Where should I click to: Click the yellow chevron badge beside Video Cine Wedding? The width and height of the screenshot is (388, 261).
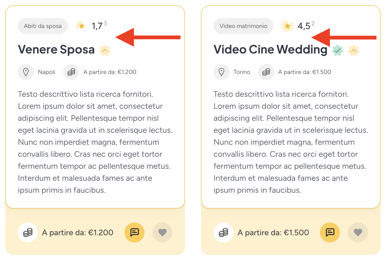point(354,50)
